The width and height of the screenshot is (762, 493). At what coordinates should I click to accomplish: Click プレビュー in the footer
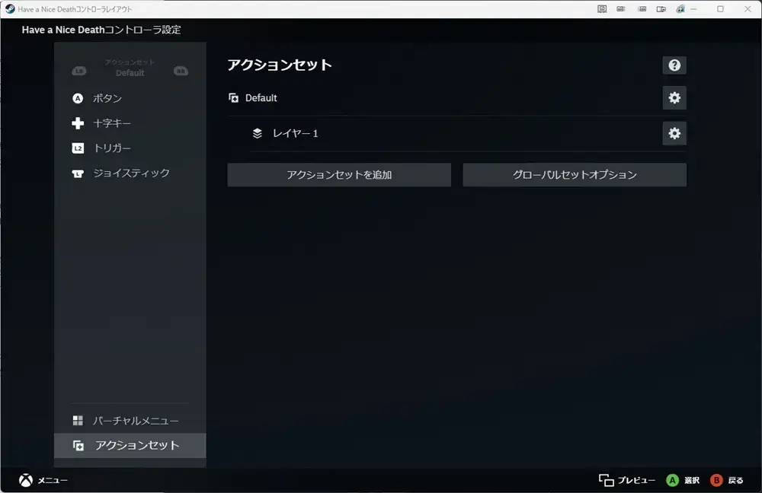click(627, 480)
